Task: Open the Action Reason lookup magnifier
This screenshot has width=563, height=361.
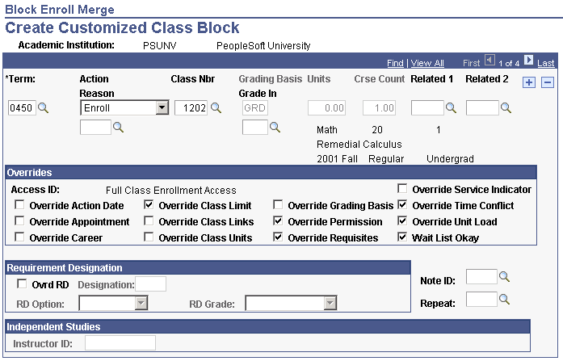Action: click(118, 127)
